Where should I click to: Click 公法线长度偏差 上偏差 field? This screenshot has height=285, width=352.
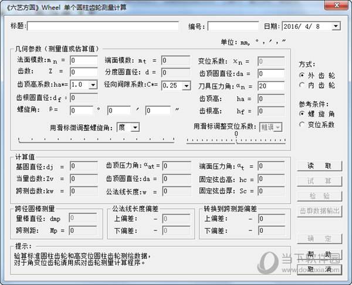(177, 219)
